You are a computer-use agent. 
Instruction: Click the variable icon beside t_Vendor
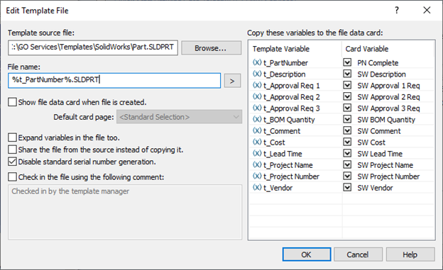click(x=257, y=187)
